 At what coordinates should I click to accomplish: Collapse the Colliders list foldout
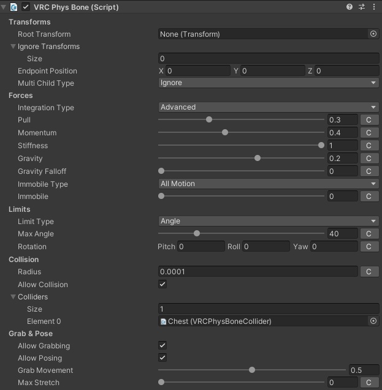[x=13, y=297]
